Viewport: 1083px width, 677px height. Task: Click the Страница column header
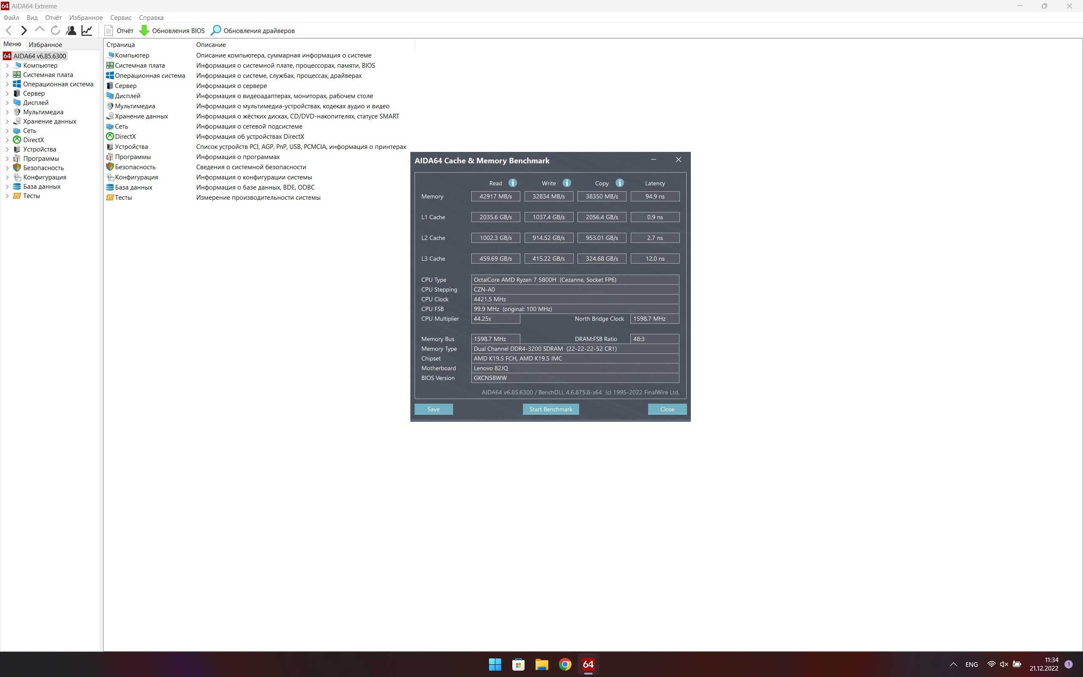[148, 44]
